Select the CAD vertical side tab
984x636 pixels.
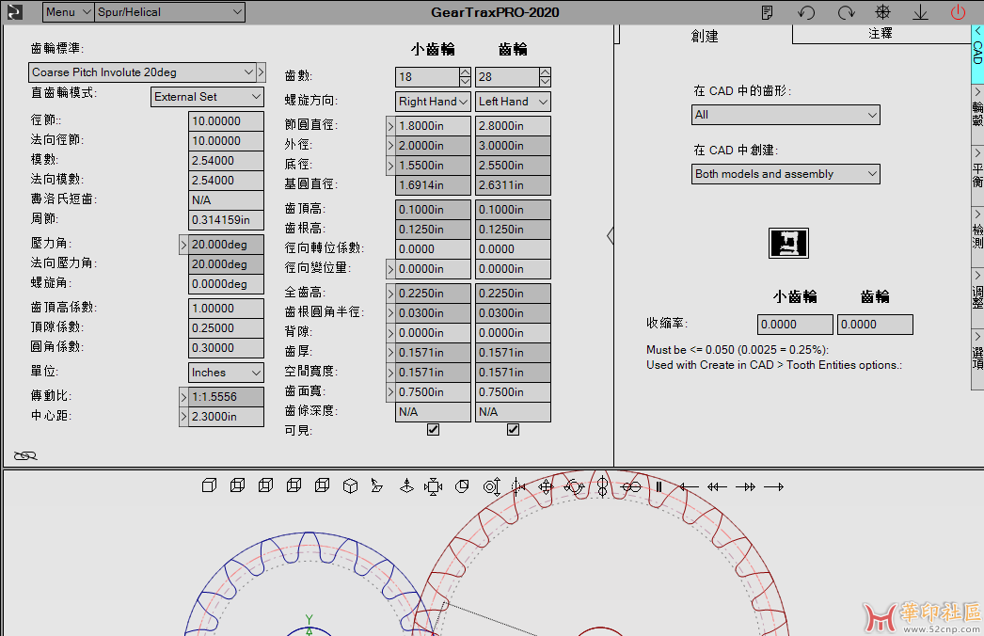pyautogui.click(x=977, y=54)
